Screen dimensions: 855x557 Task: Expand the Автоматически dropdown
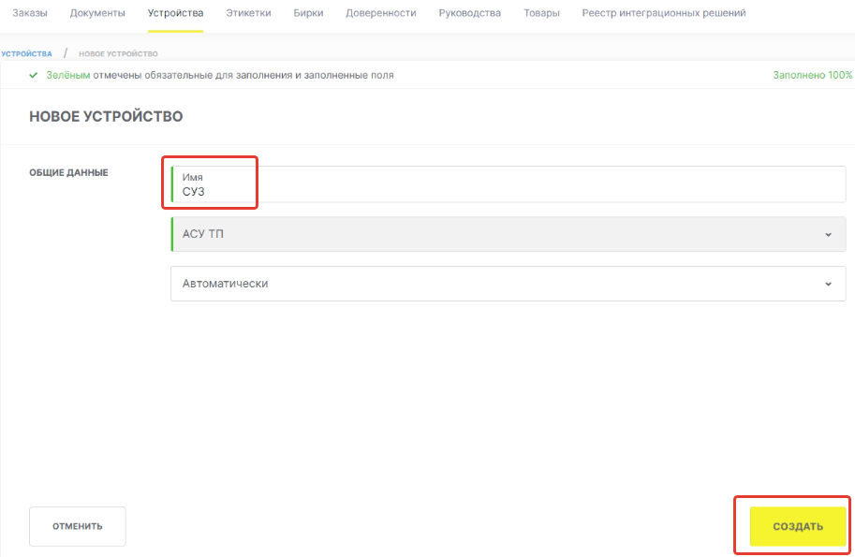point(496,284)
